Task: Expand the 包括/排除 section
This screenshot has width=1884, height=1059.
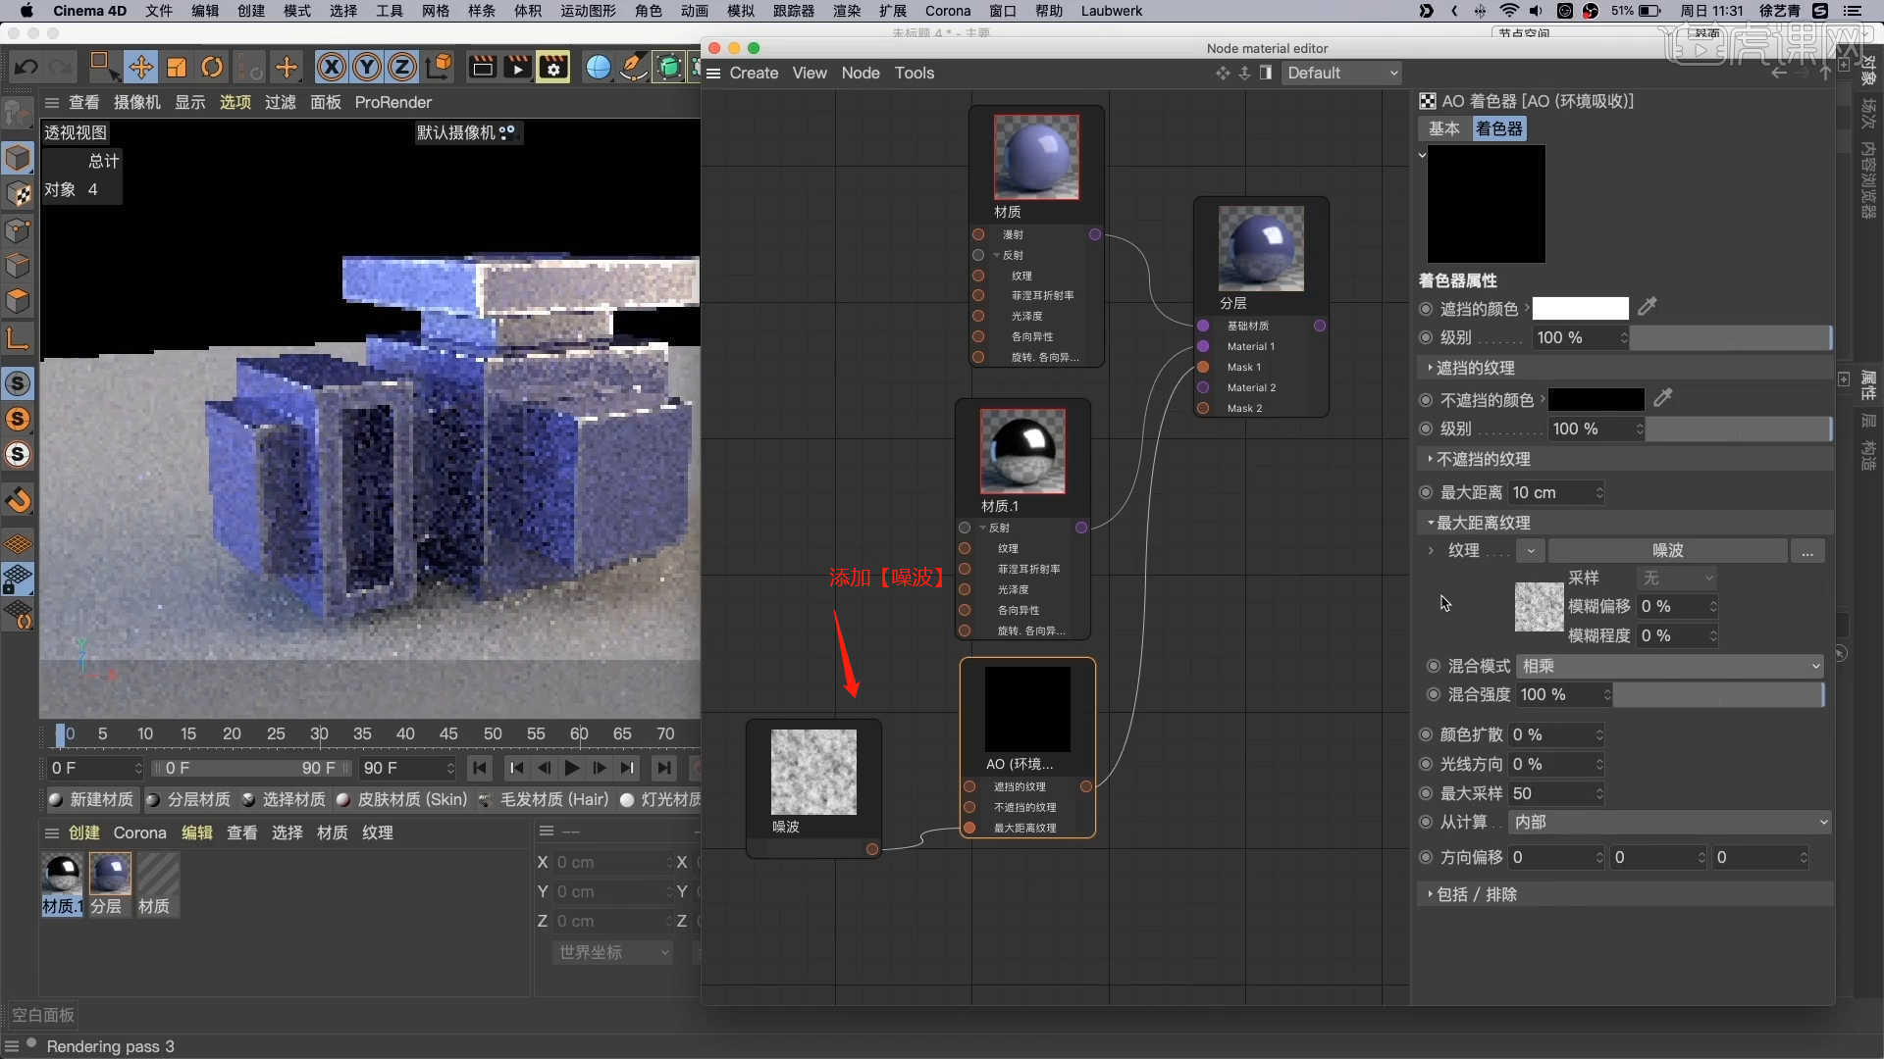Action: (1430, 893)
